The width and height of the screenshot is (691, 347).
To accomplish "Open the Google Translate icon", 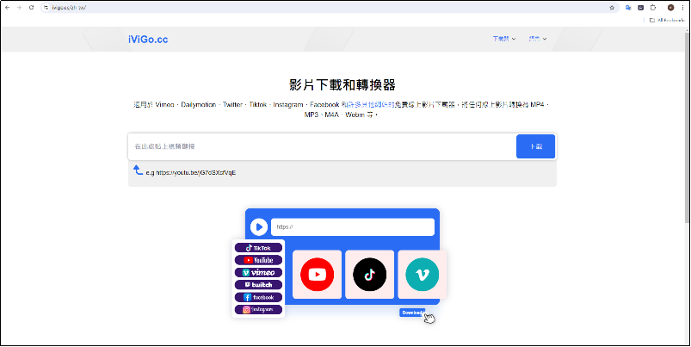I will [628, 8].
